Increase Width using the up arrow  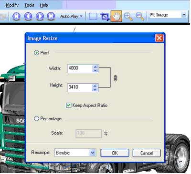tap(95, 67)
